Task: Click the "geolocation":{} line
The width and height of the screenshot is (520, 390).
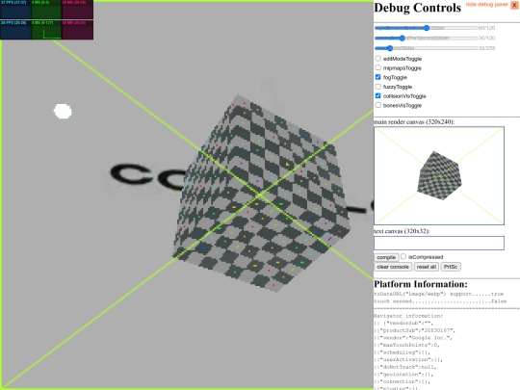Action: pos(403,375)
